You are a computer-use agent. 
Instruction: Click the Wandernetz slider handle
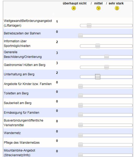[81, 135]
